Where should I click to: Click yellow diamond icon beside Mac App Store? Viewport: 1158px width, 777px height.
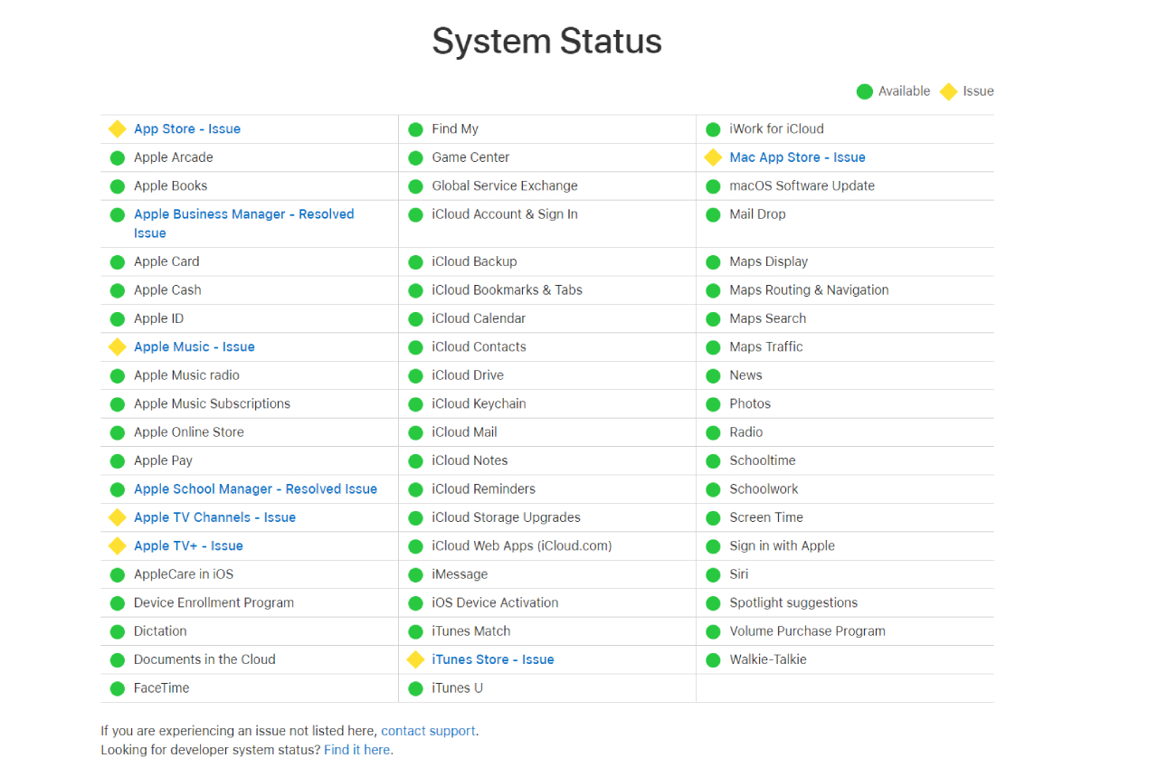pos(713,157)
